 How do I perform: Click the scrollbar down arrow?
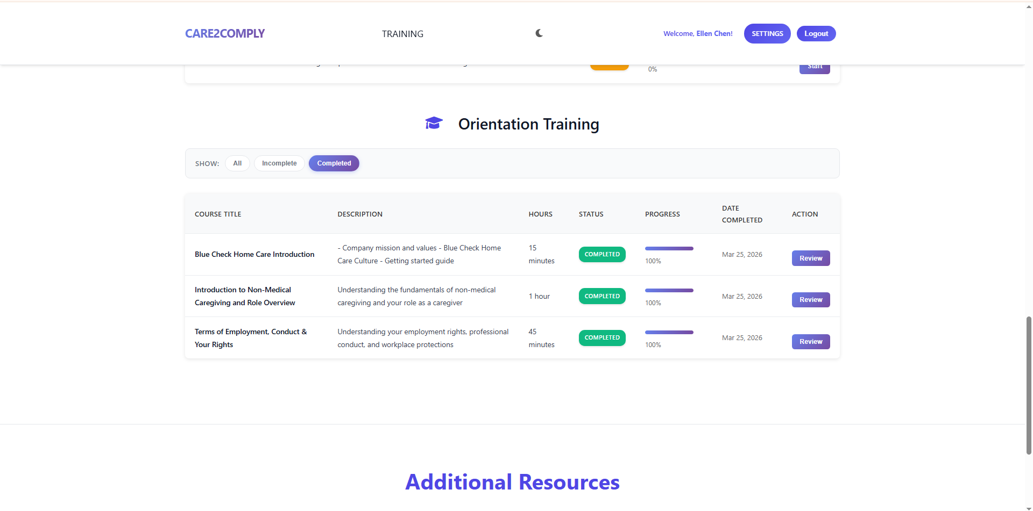(x=1028, y=507)
